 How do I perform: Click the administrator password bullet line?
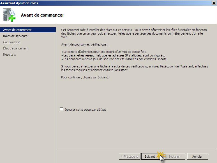(x=105, y=52)
